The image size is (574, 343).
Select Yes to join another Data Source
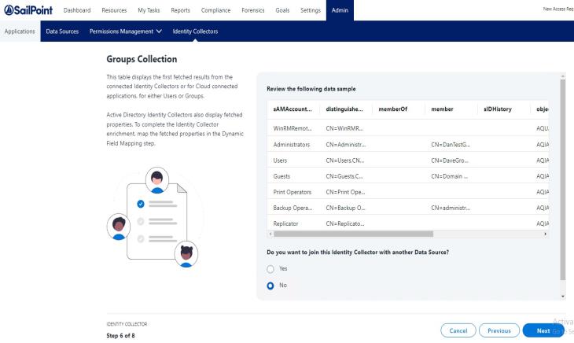click(x=270, y=269)
